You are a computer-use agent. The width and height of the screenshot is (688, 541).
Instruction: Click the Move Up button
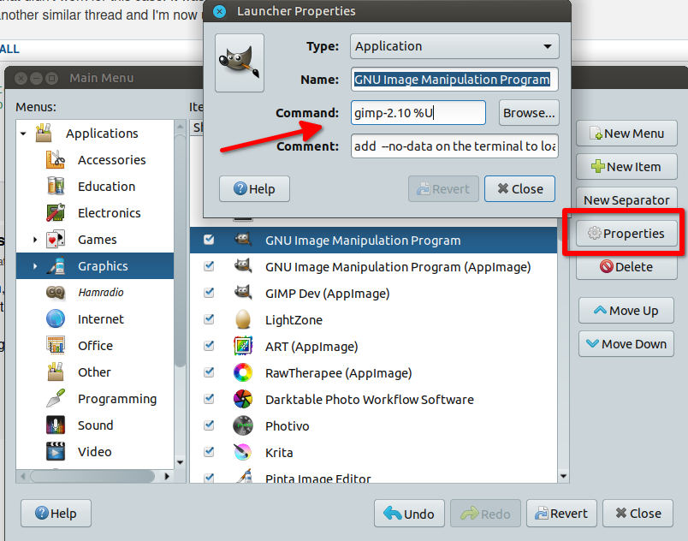click(626, 311)
